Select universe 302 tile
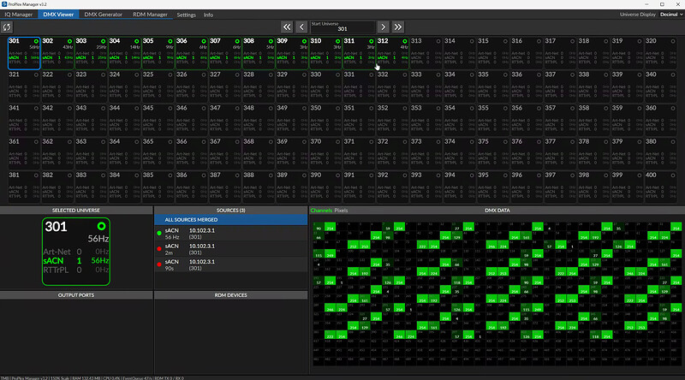The image size is (685, 380). point(57,53)
